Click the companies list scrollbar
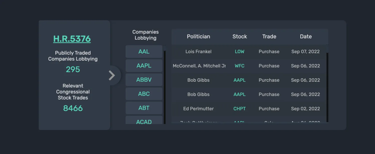375x154 pixels. [x=165, y=84]
